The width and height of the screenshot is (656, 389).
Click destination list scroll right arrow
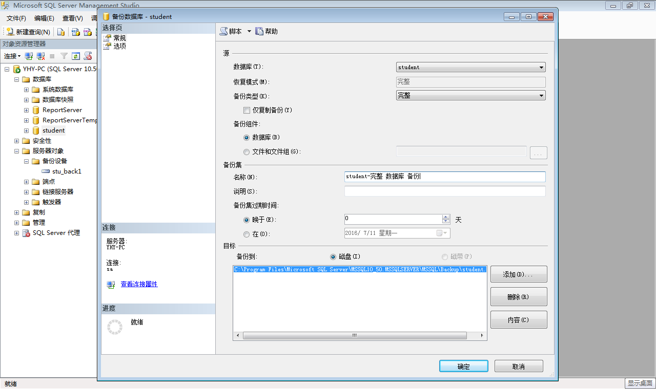tap(482, 336)
